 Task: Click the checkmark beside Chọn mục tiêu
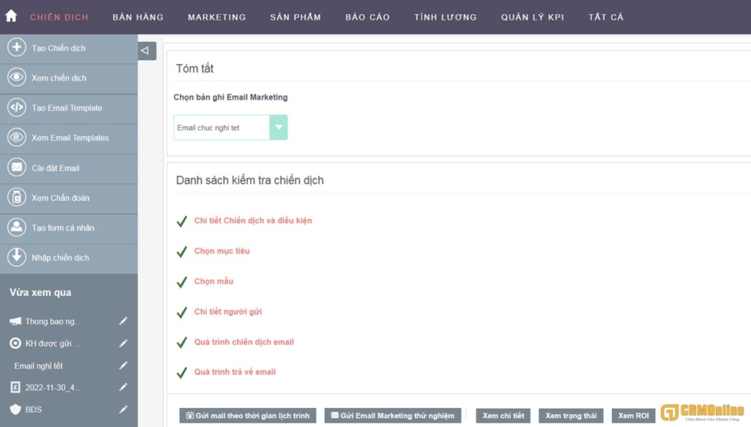pos(182,252)
